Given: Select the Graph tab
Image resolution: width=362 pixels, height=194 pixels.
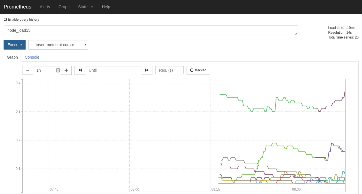Looking at the screenshot, I should [12, 57].
